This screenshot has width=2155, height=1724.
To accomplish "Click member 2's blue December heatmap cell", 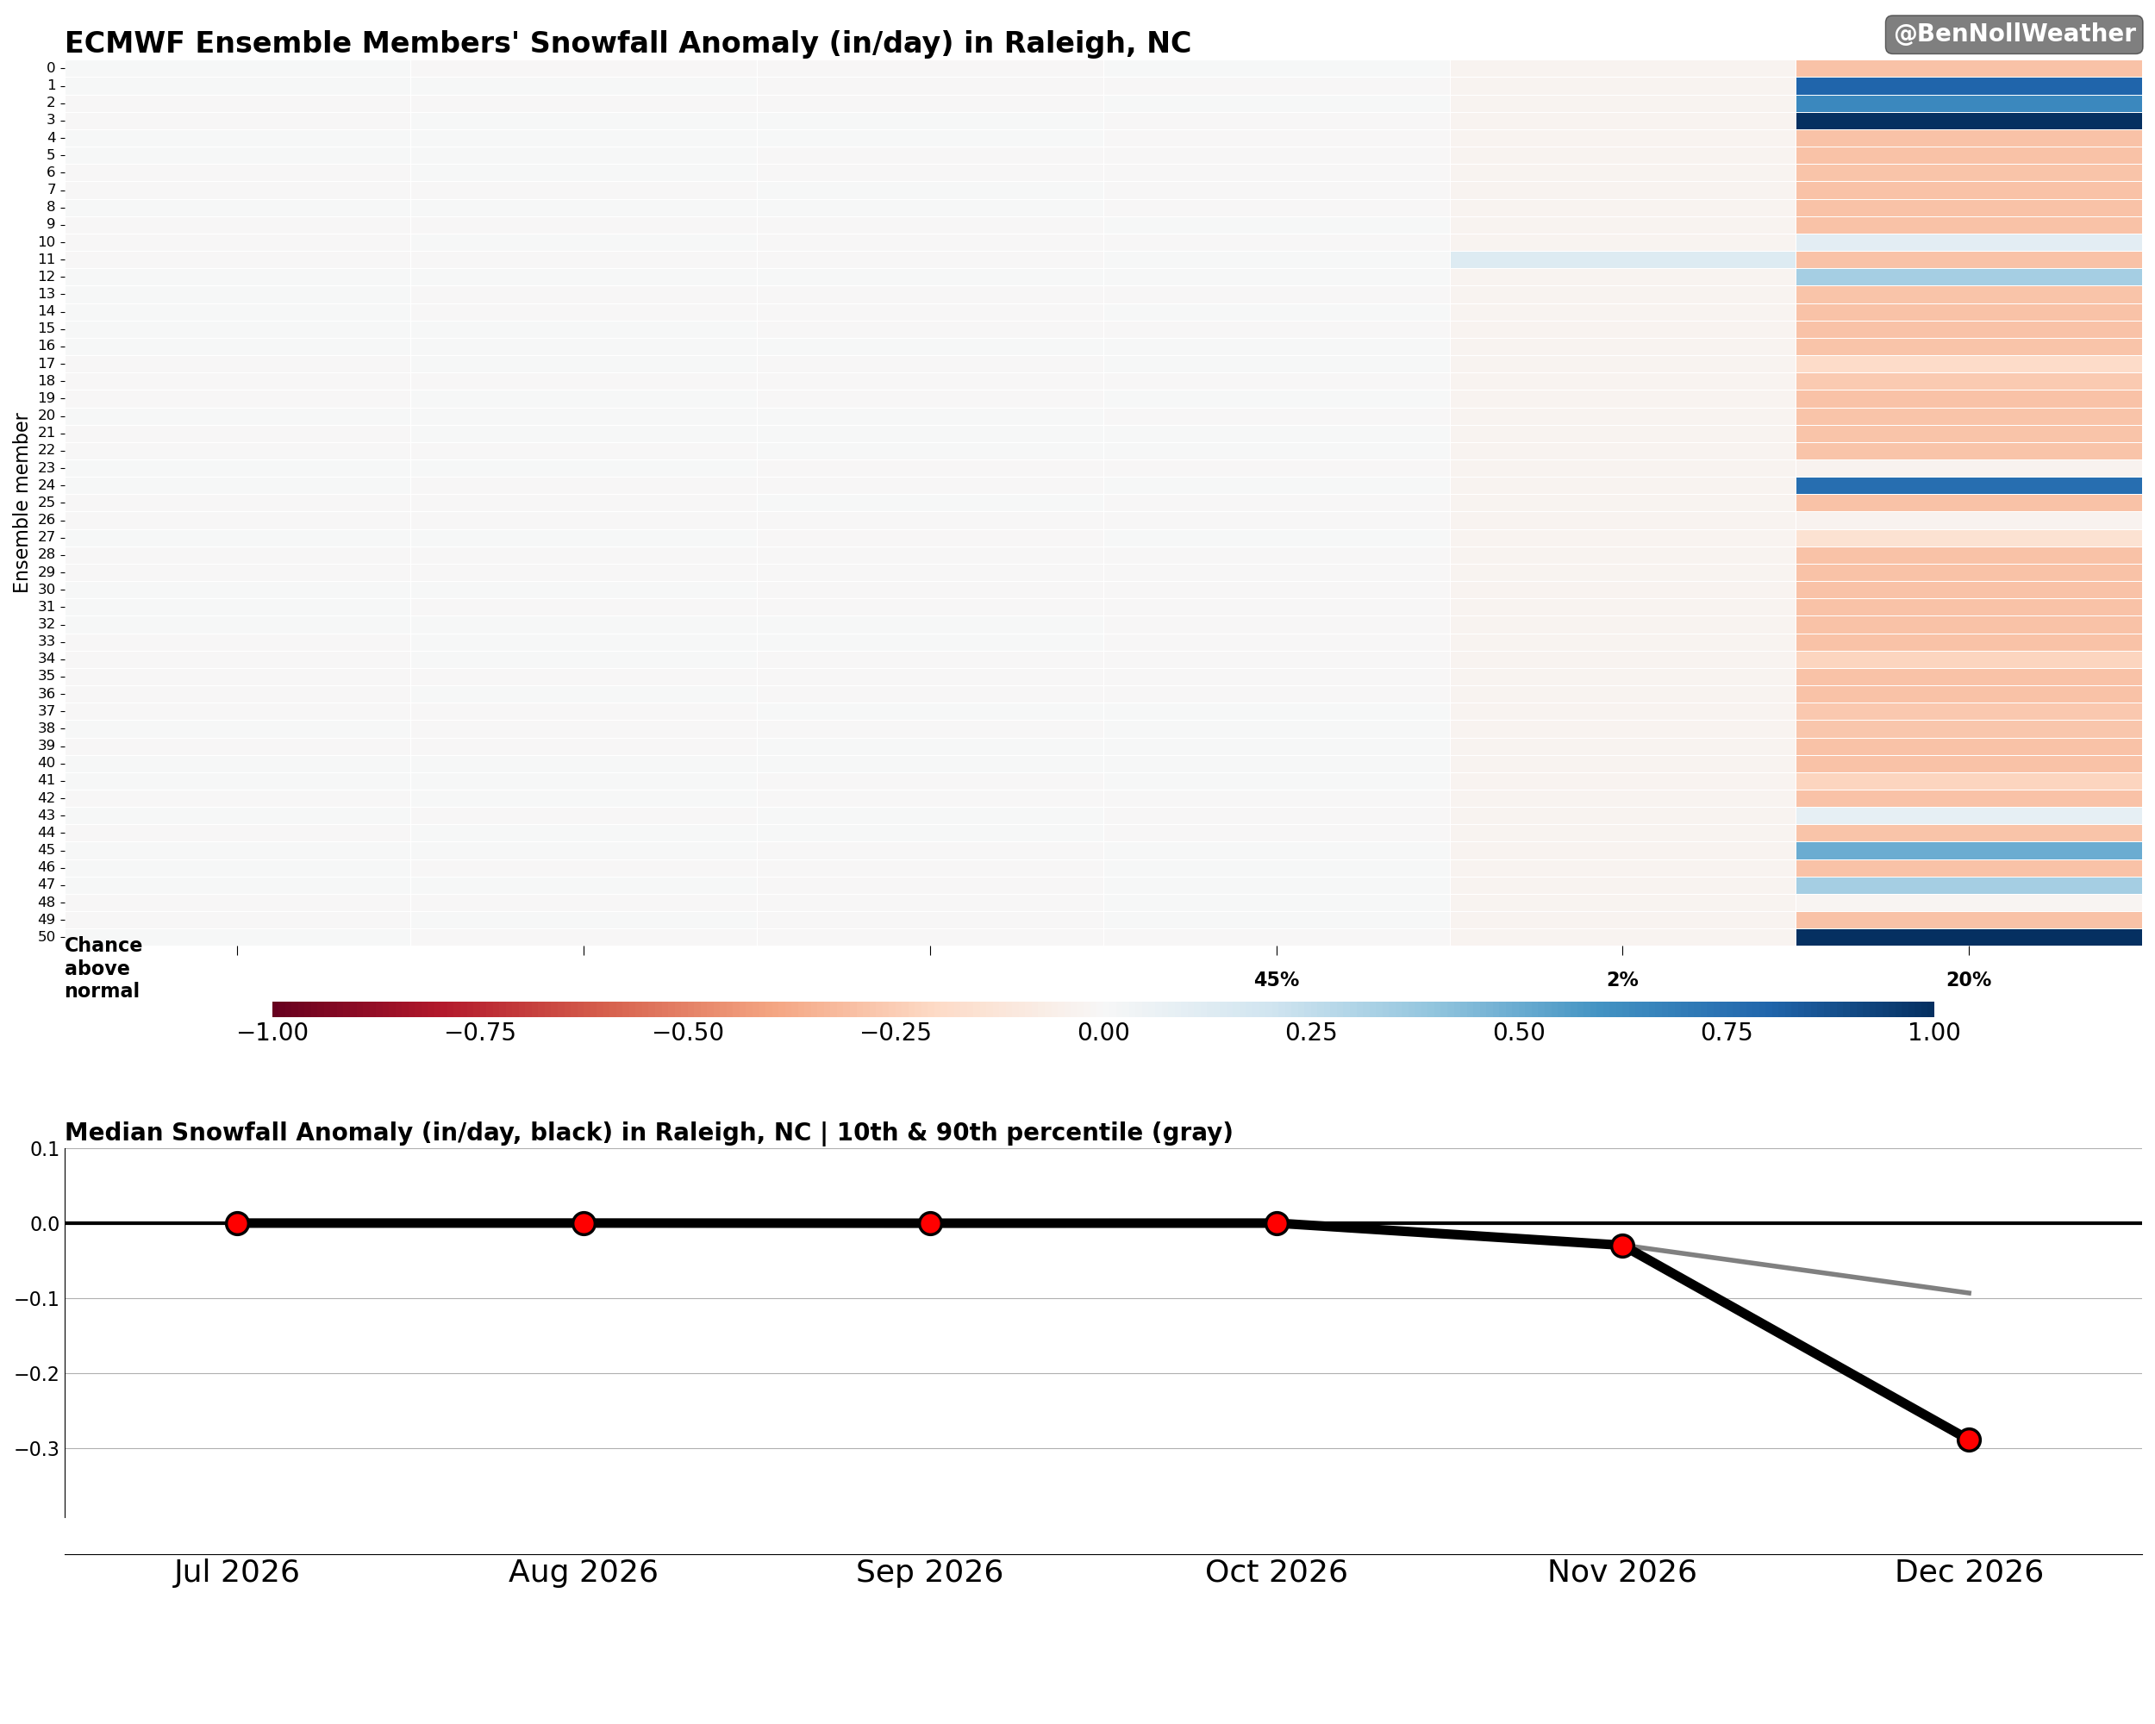I will 1969,103.
